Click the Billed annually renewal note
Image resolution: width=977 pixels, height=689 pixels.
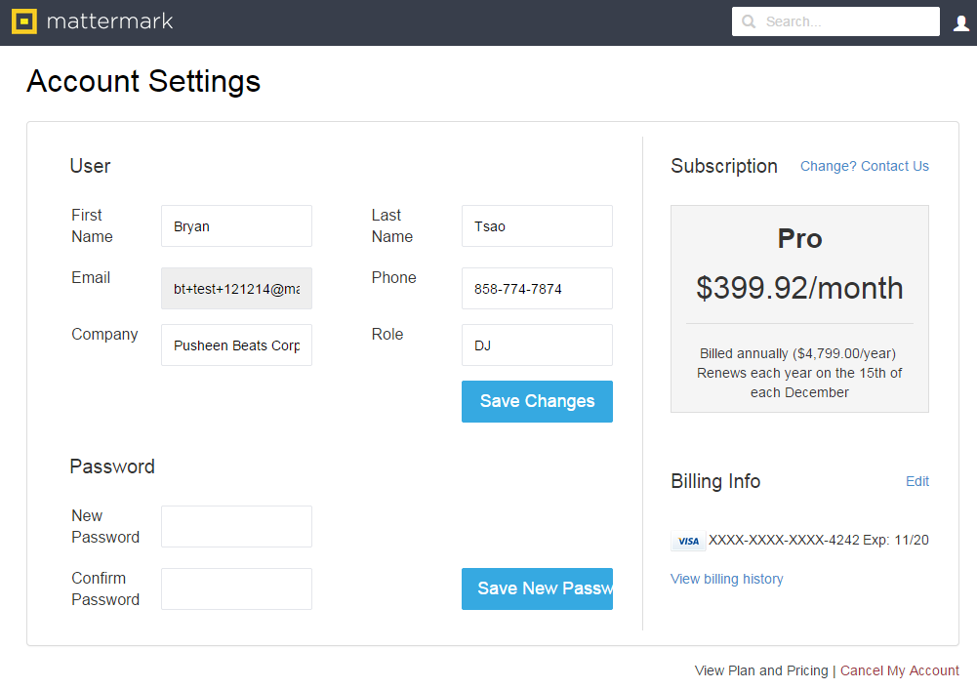(799, 373)
